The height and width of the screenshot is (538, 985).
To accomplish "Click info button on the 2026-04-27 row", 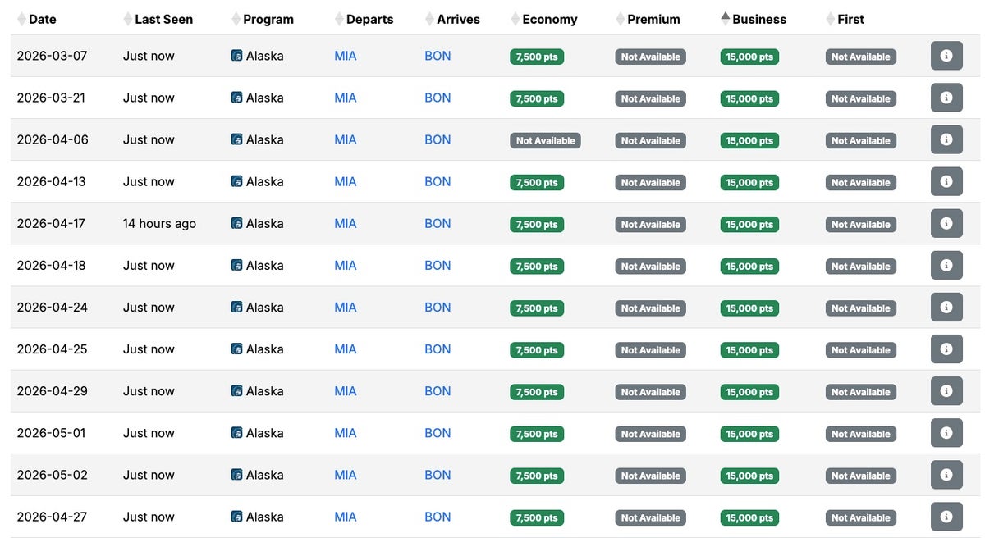I will pyautogui.click(x=946, y=517).
